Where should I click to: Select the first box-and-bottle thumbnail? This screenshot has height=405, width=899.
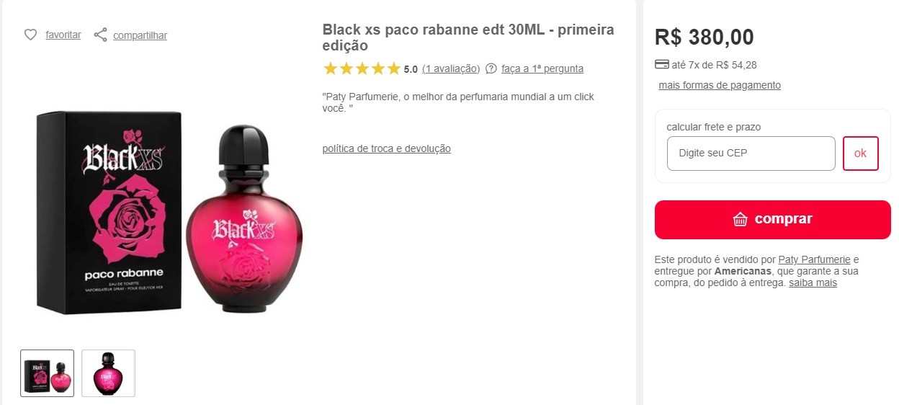point(47,373)
